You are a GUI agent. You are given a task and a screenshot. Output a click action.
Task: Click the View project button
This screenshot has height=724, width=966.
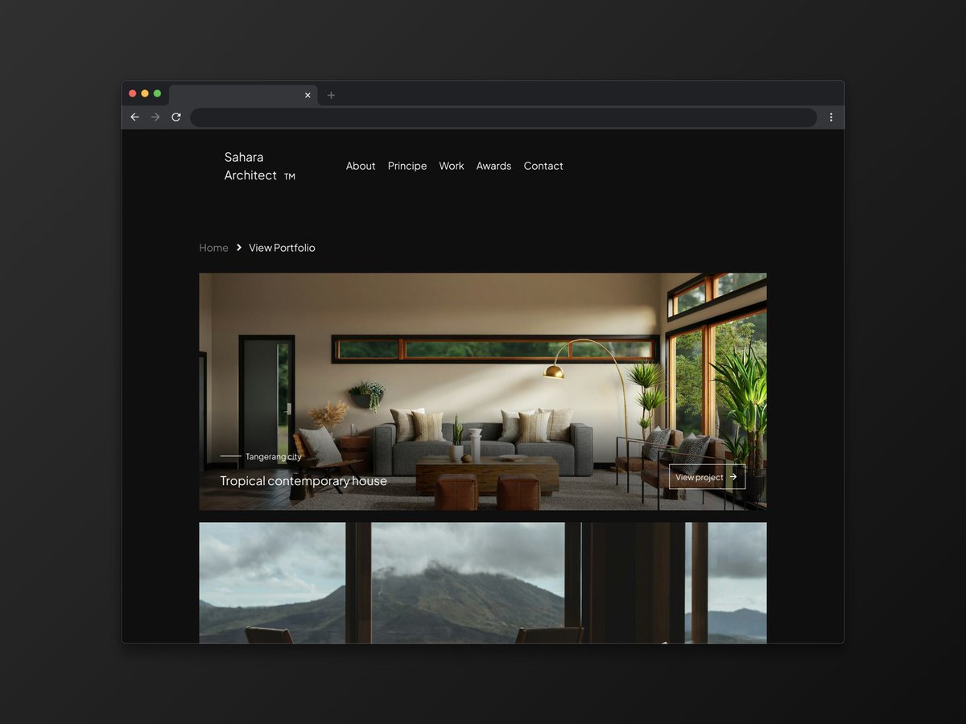click(707, 477)
